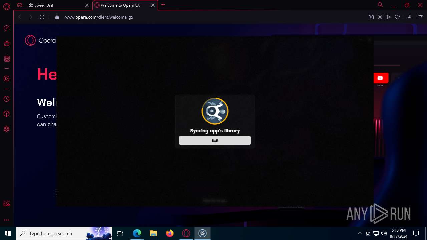Image resolution: width=427 pixels, height=240 pixels.
Task: Open the Flow send icon
Action: [x=389, y=17]
